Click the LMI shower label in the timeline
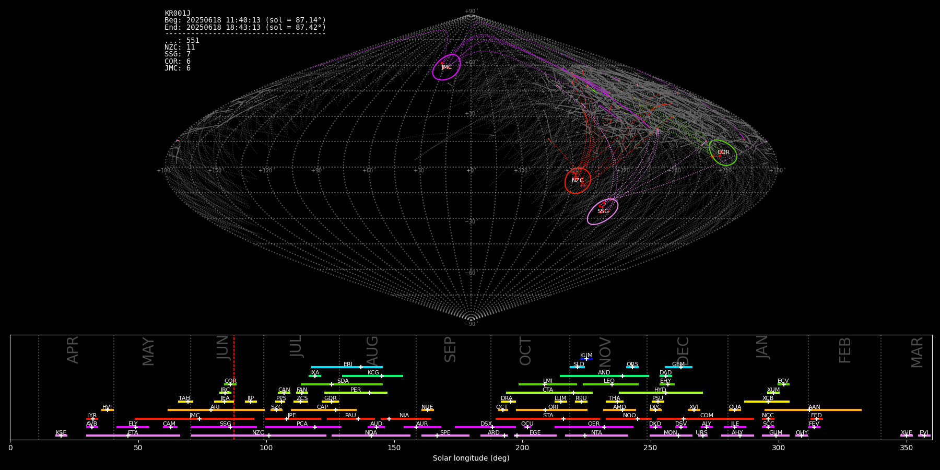 pyautogui.click(x=547, y=381)
